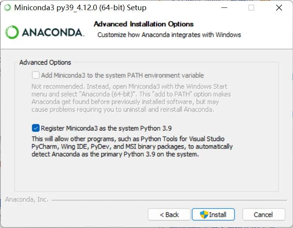Screen dimensions: 293x228
Task: Tick the Add Miniconda3 to PATH checkbox
Action: pos(36,75)
